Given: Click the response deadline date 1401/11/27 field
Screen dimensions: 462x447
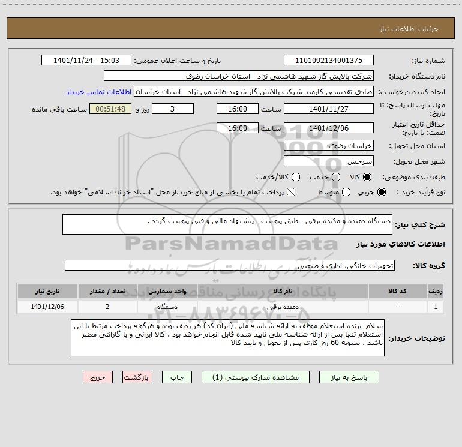Looking at the screenshot, I should pos(328,109).
